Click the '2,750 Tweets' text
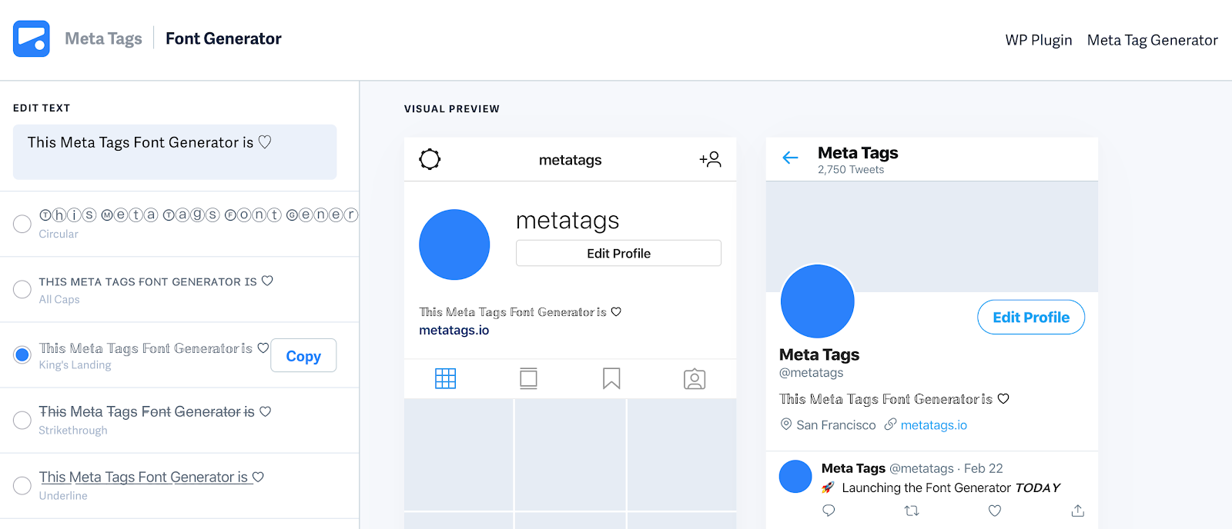 pos(851,169)
